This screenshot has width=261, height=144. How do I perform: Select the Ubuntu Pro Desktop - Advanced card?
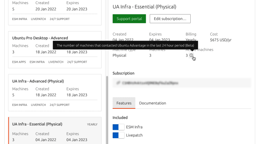55,50
